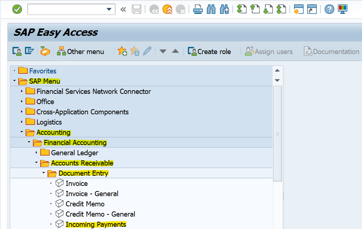Click the SAP Menu icon

click(29, 51)
